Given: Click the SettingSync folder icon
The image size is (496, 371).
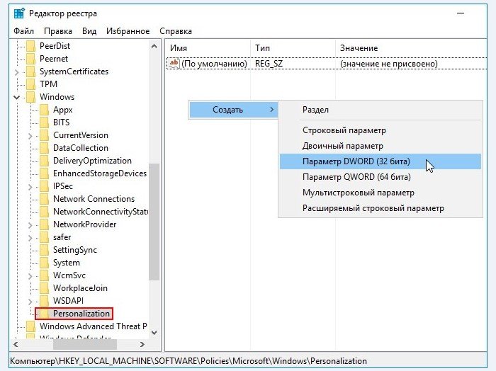Looking at the screenshot, I should [x=44, y=250].
